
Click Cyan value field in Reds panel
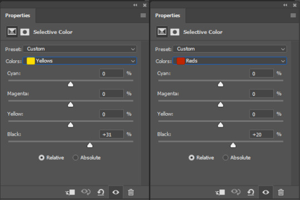point(262,74)
